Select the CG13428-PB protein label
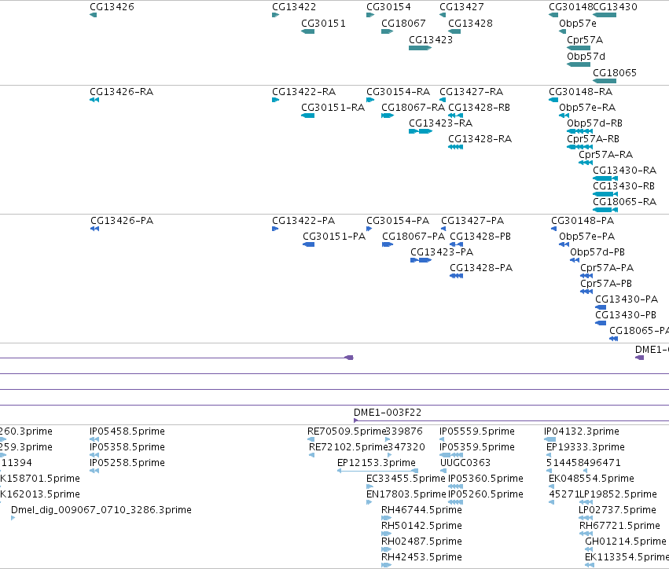The image size is (669, 569). point(480,237)
